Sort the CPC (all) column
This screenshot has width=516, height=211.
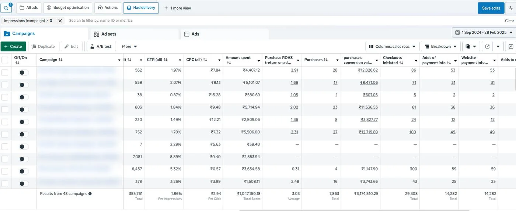click(x=205, y=60)
